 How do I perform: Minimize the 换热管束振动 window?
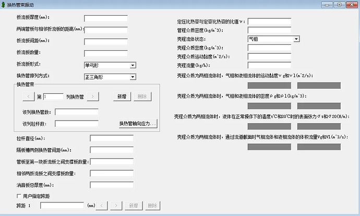[327, 5]
